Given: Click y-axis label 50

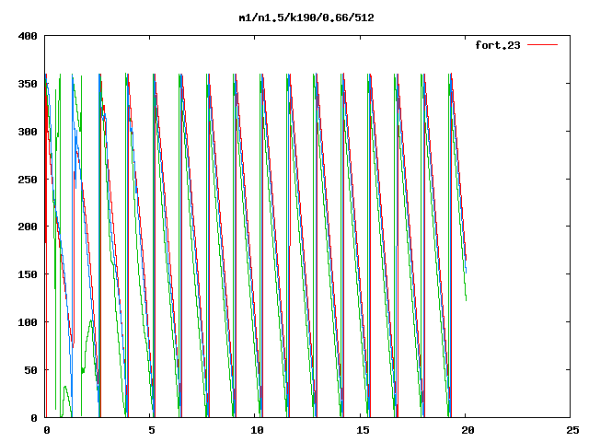Looking at the screenshot, I should click(x=31, y=370).
